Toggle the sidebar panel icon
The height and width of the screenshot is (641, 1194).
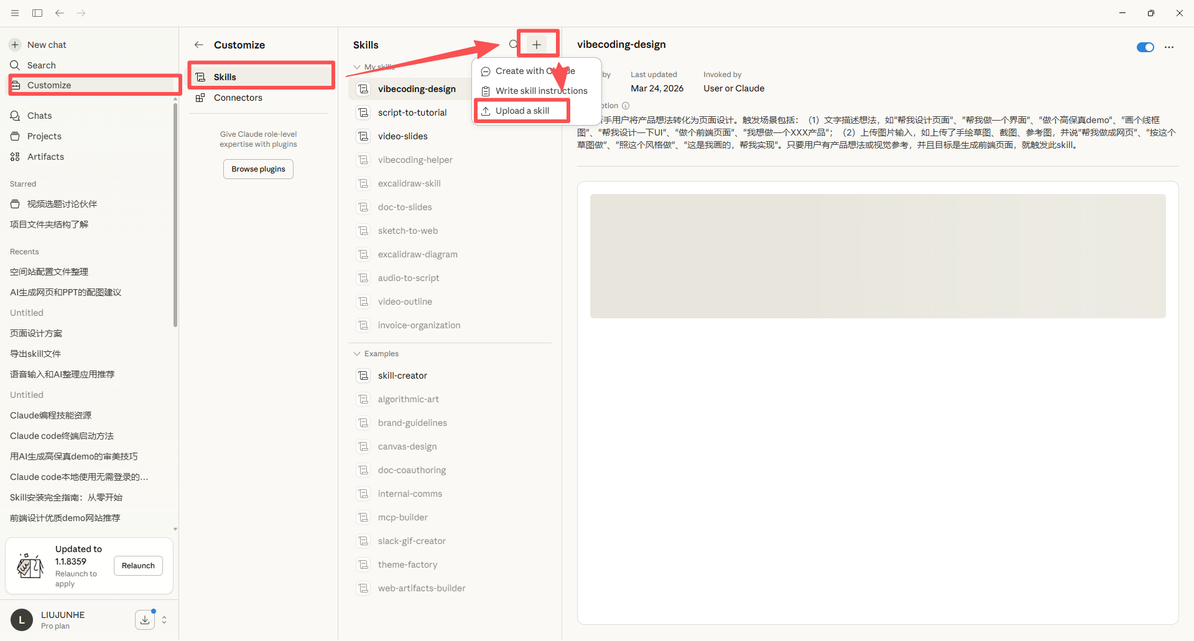pyautogui.click(x=37, y=13)
